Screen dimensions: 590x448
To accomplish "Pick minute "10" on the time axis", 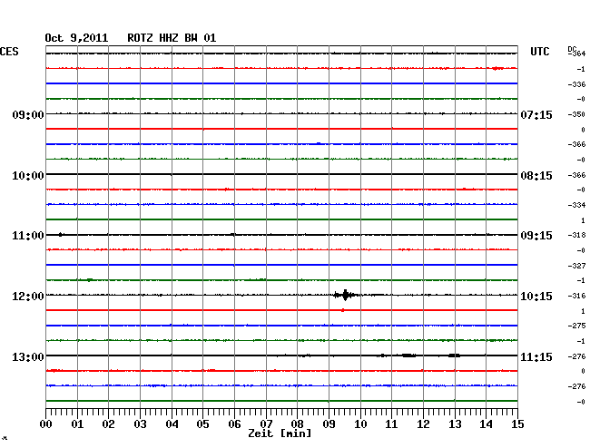I will click(360, 424).
